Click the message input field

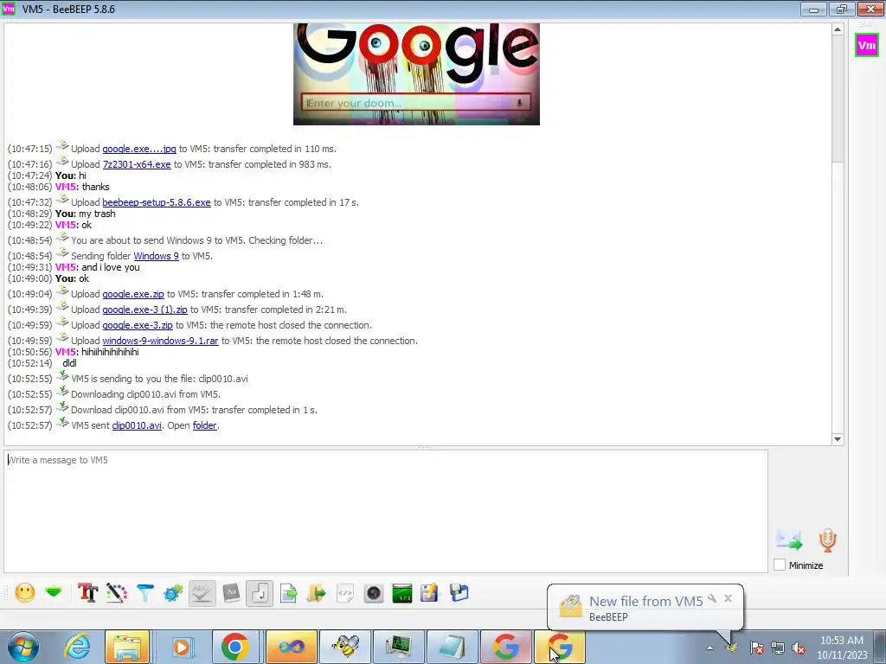click(386, 511)
